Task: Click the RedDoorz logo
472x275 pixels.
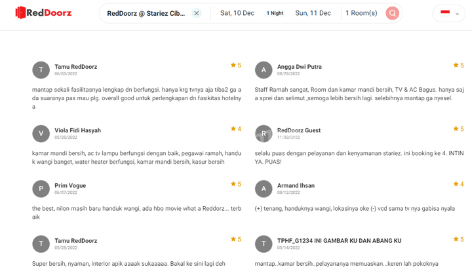Action: [43, 12]
